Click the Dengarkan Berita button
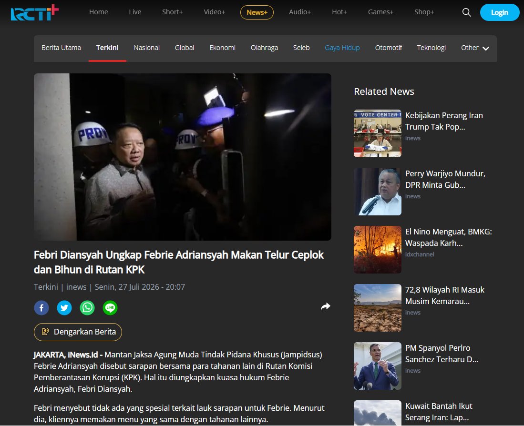524x426 pixels. click(78, 332)
